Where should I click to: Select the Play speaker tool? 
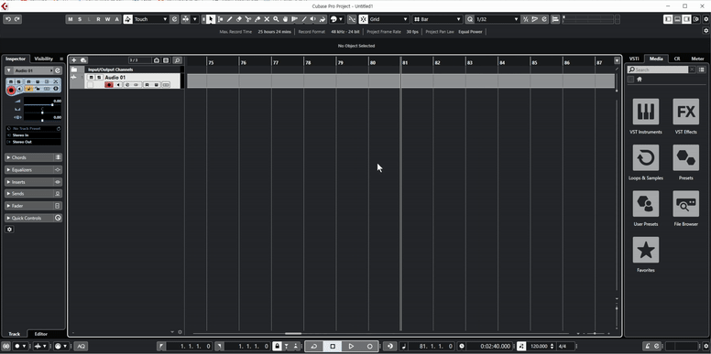312,19
